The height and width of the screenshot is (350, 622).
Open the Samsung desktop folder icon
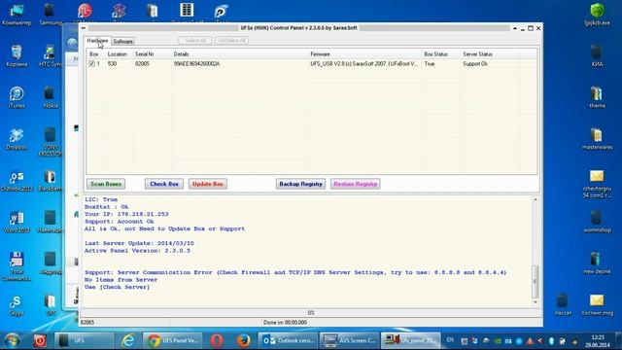click(50, 15)
